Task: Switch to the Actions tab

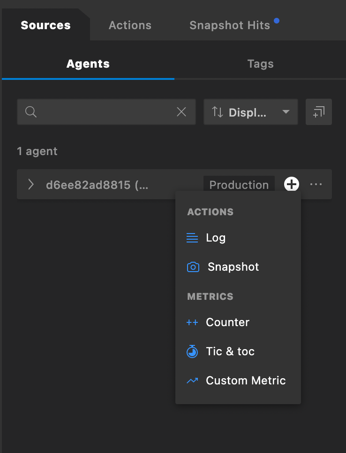Action: click(130, 25)
